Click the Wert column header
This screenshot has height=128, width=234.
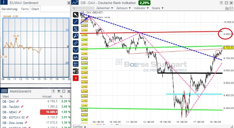(x=6, y=97)
